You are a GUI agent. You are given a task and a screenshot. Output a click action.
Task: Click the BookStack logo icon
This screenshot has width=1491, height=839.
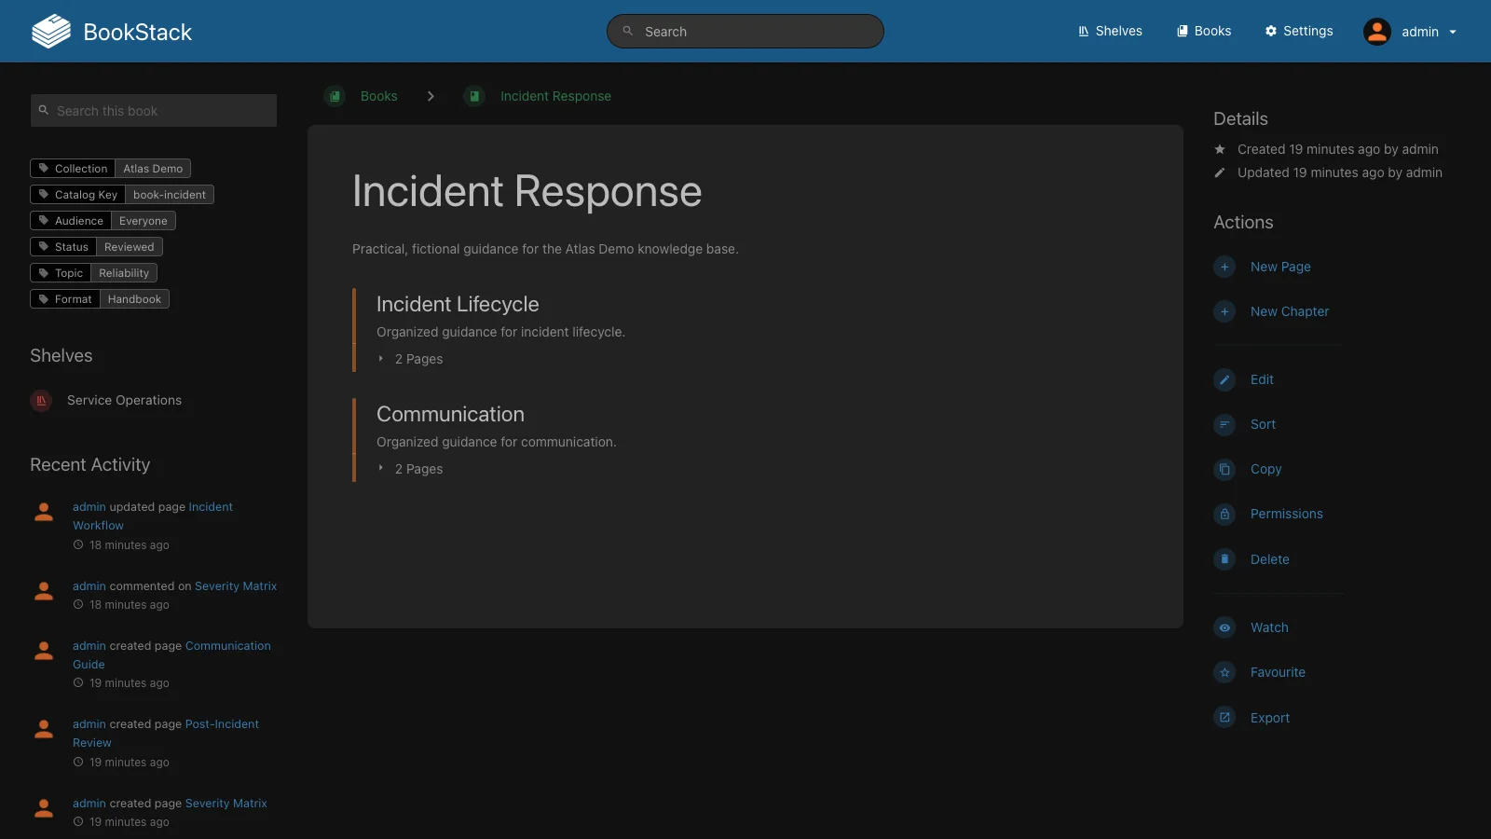point(51,32)
